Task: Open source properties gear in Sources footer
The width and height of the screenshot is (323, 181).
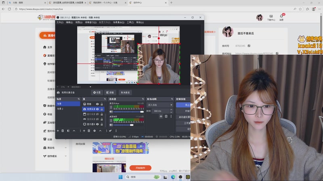Action: 94,131
